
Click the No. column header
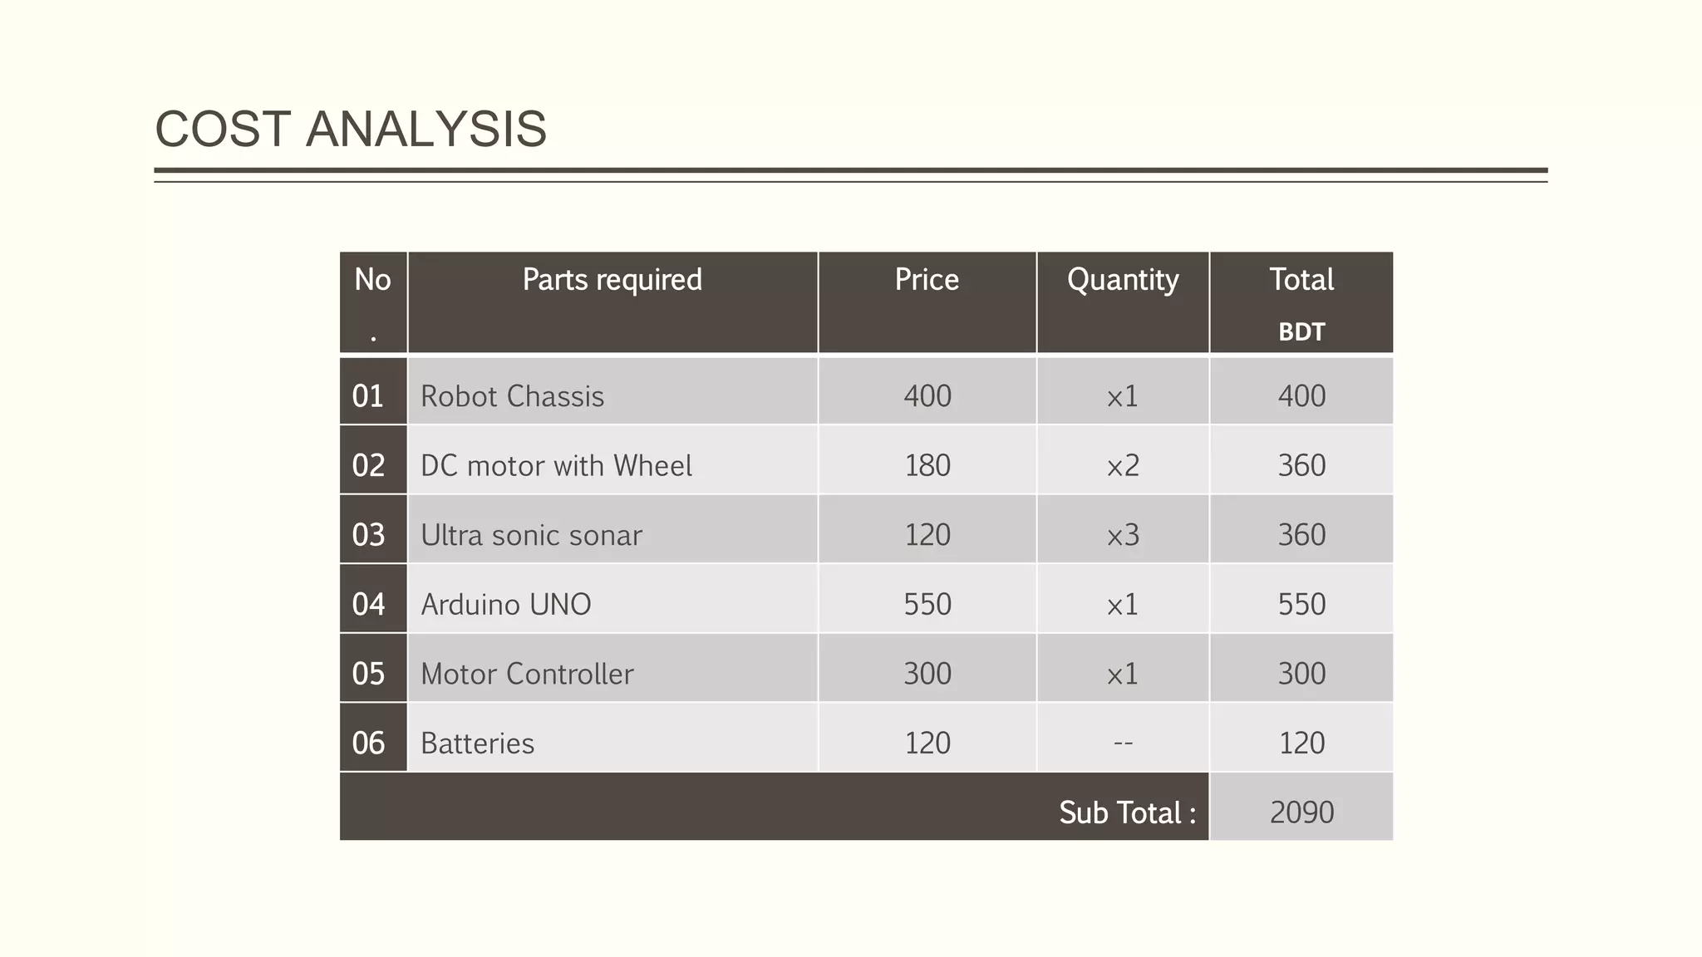click(372, 302)
